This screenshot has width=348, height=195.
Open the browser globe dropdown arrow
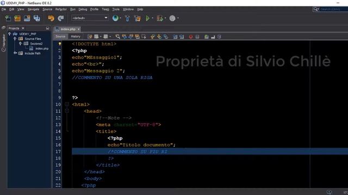point(120,18)
